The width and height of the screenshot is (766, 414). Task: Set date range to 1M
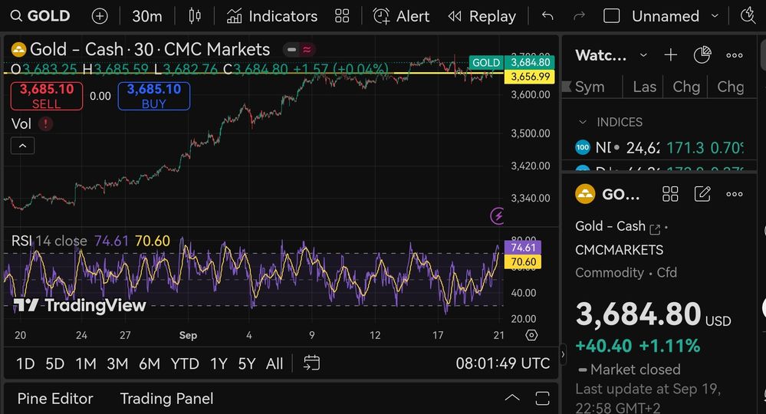tap(86, 363)
